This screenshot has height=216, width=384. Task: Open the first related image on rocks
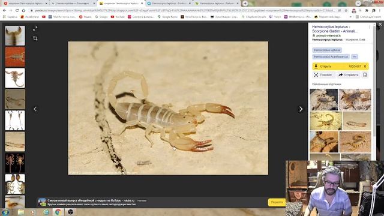point(324,100)
